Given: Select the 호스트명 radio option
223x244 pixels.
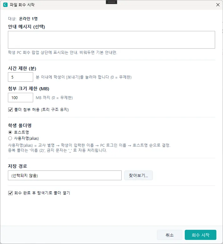Looking at the screenshot, I should [10, 132].
